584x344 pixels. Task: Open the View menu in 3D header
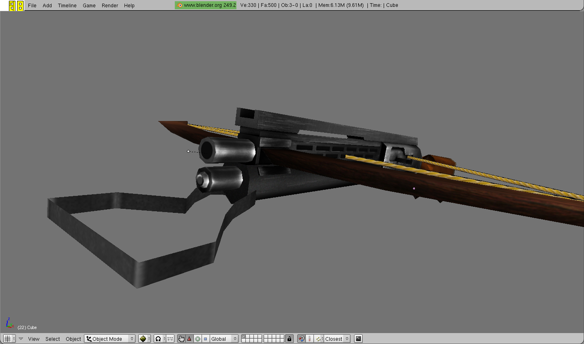coord(34,339)
